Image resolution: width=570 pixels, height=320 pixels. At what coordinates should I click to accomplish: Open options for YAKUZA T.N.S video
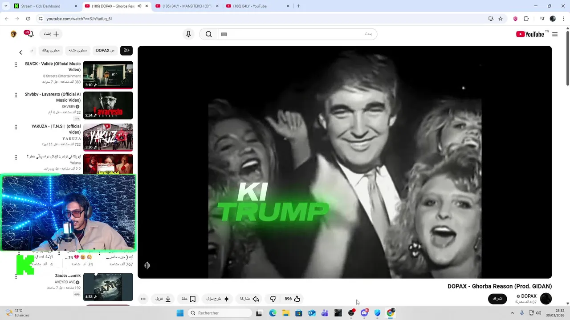(x=16, y=127)
